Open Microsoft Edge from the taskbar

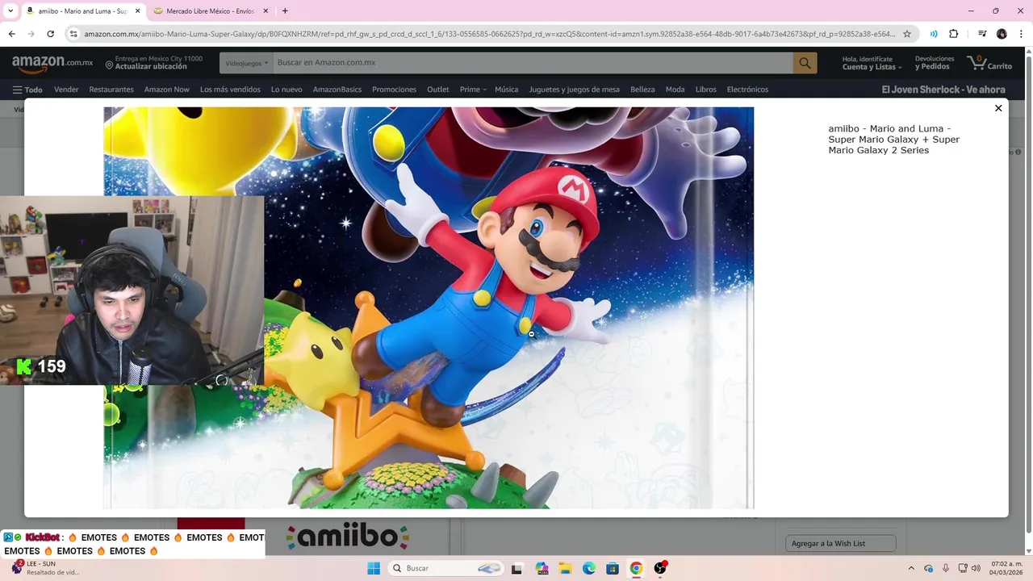589,568
